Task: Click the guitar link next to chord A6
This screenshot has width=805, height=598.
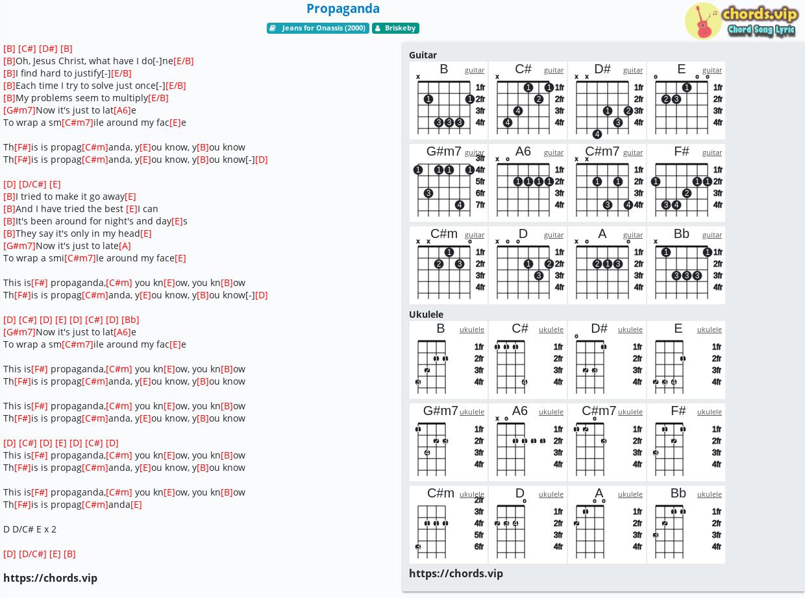Action: [554, 152]
